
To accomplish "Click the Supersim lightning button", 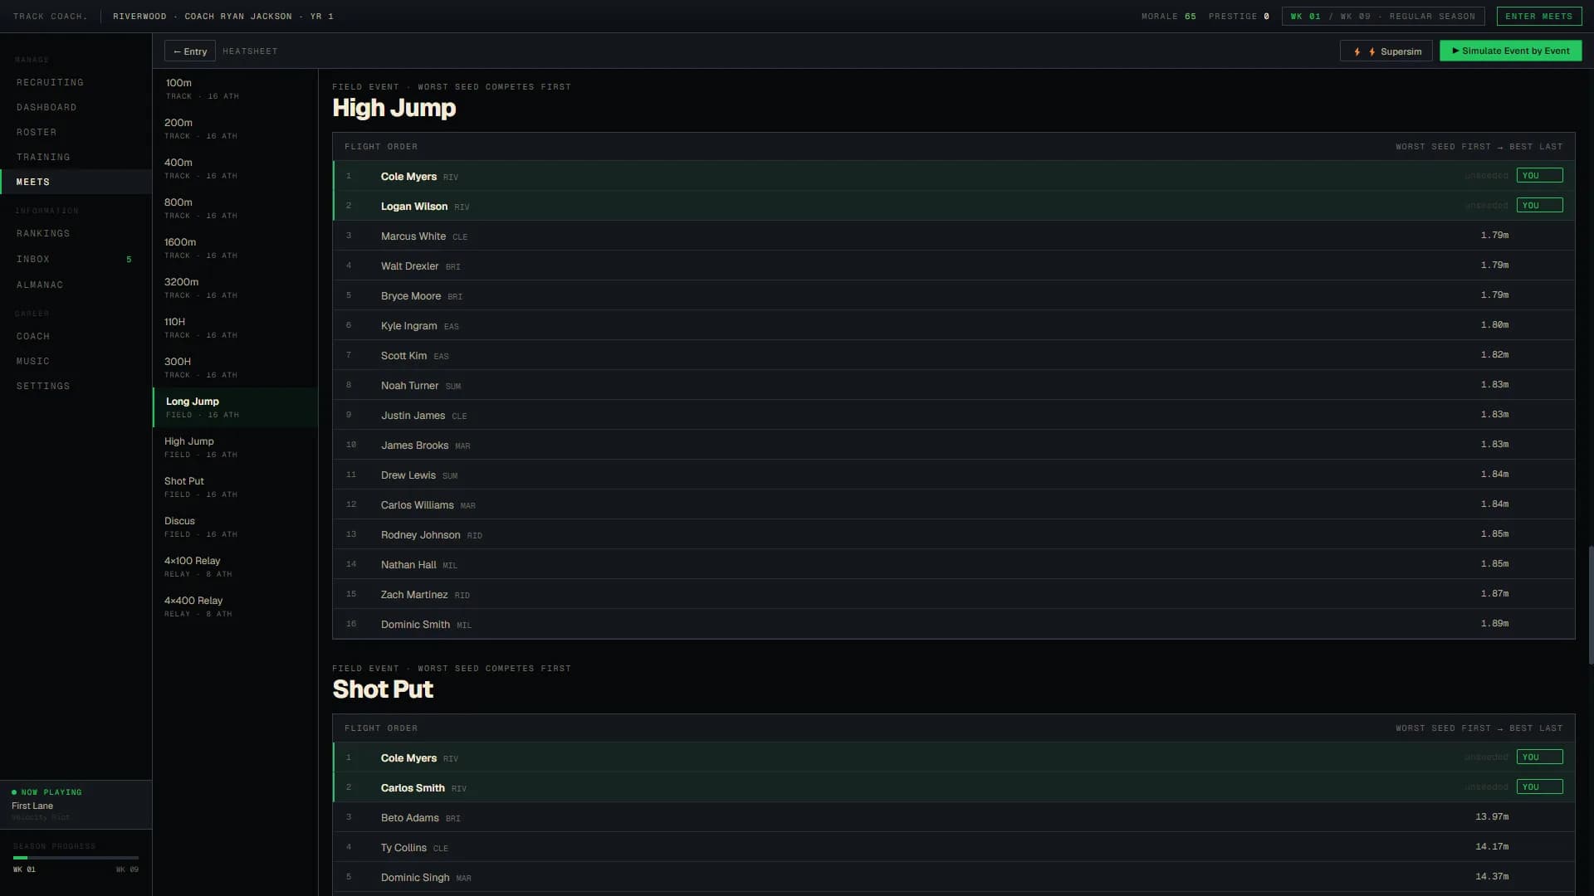I will 1386,51.
